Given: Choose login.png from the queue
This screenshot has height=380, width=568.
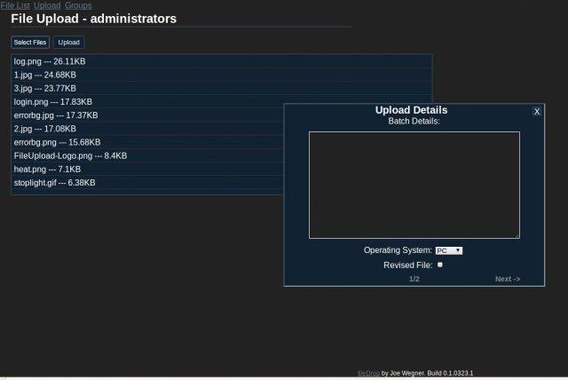Looking at the screenshot, I should click(51, 101).
